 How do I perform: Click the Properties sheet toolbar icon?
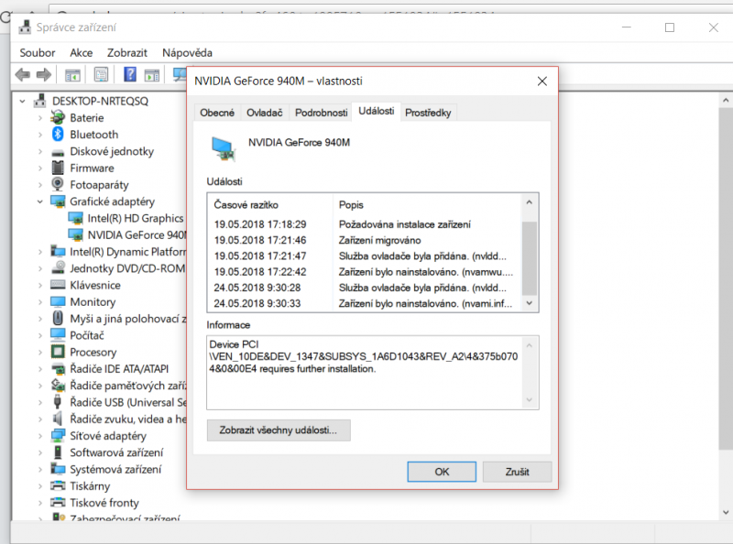tap(101, 74)
